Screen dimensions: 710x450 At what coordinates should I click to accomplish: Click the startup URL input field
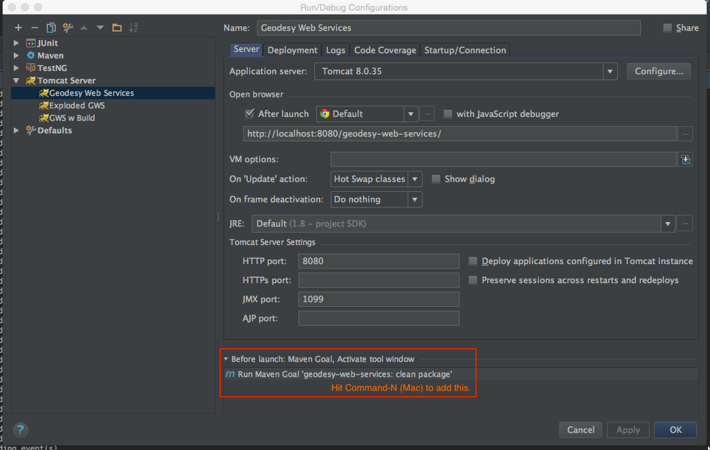pyautogui.click(x=460, y=134)
